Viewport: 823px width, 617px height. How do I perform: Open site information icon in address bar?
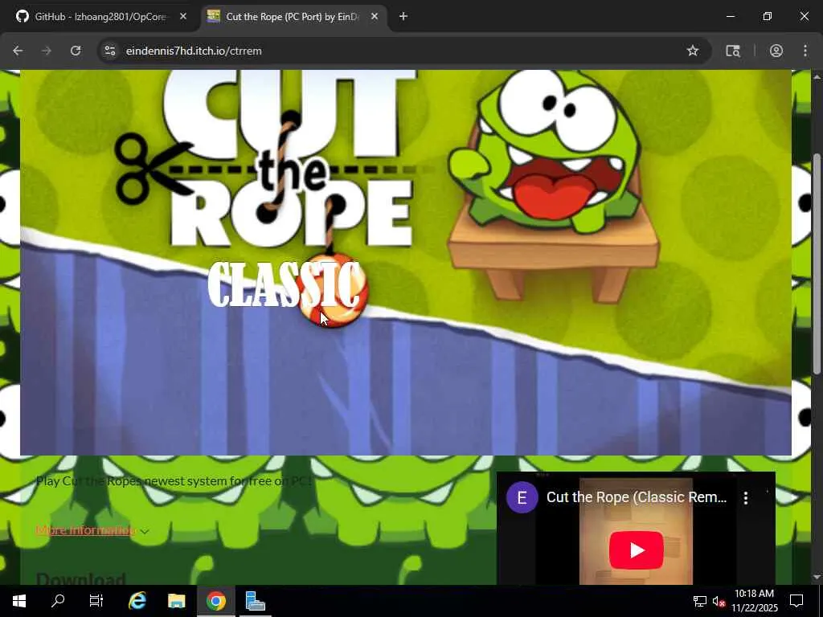coord(109,51)
